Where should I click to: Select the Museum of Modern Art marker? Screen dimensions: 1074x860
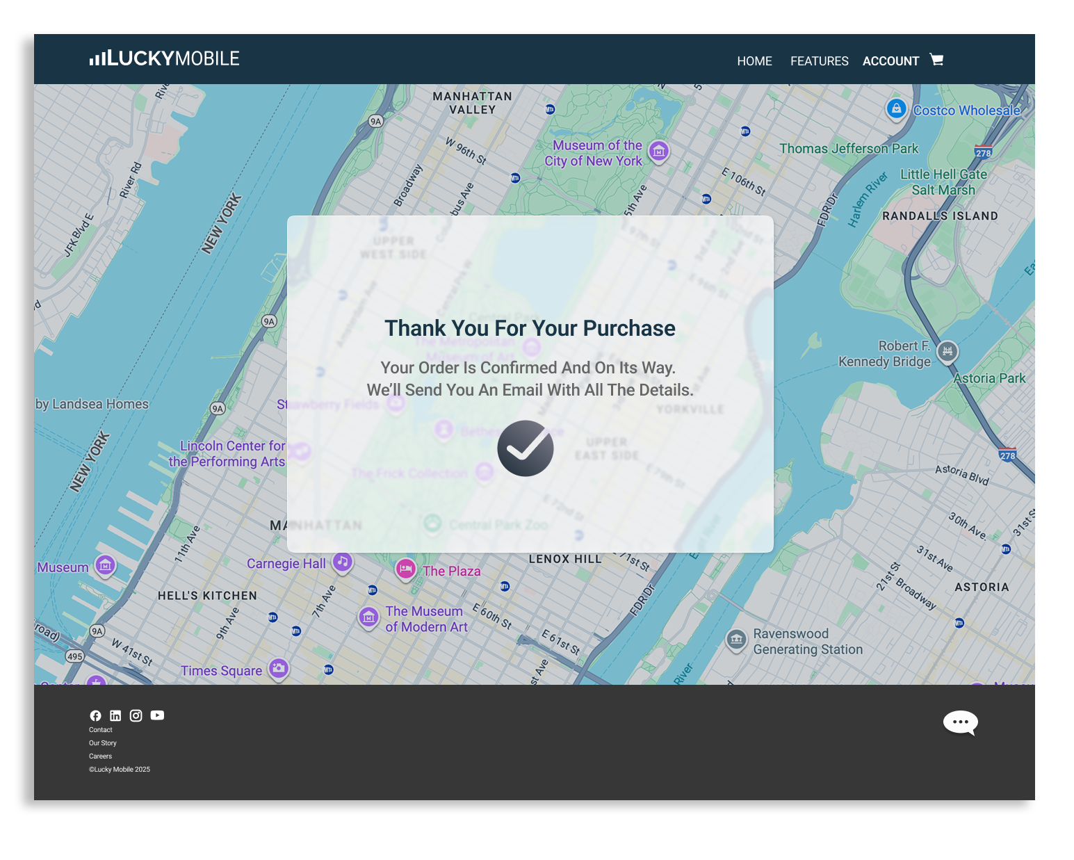[369, 617]
